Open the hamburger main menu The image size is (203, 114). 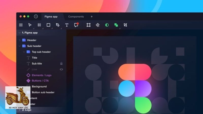[x=21, y=25]
